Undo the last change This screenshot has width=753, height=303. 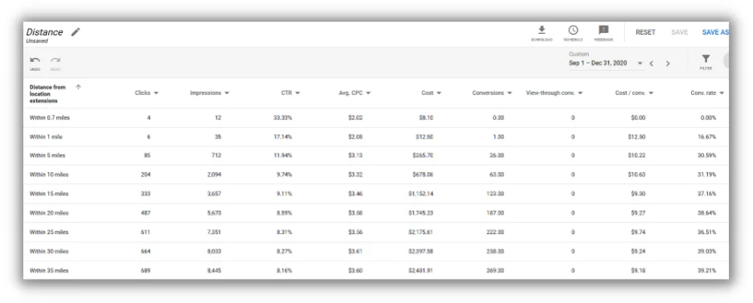click(x=35, y=63)
